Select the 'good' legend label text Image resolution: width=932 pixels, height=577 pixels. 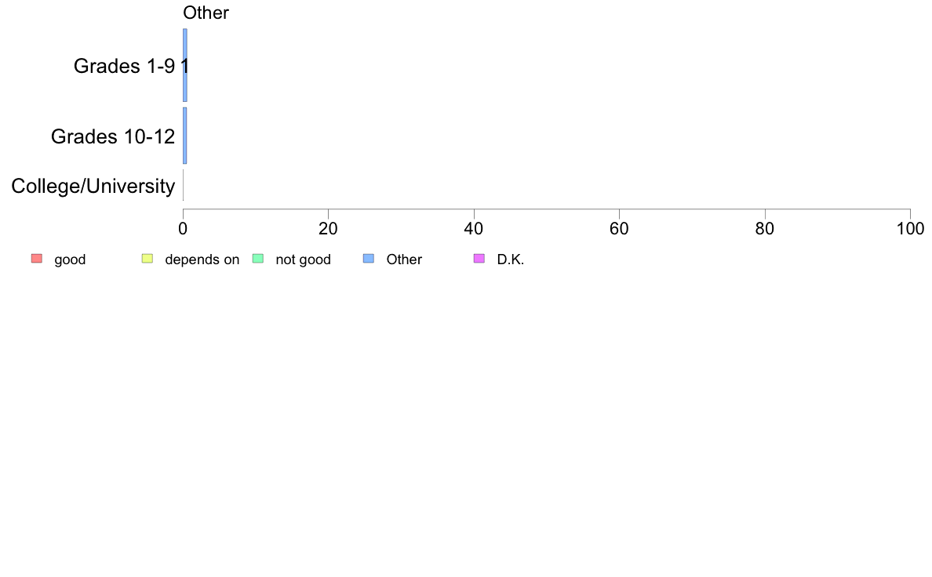(x=70, y=259)
